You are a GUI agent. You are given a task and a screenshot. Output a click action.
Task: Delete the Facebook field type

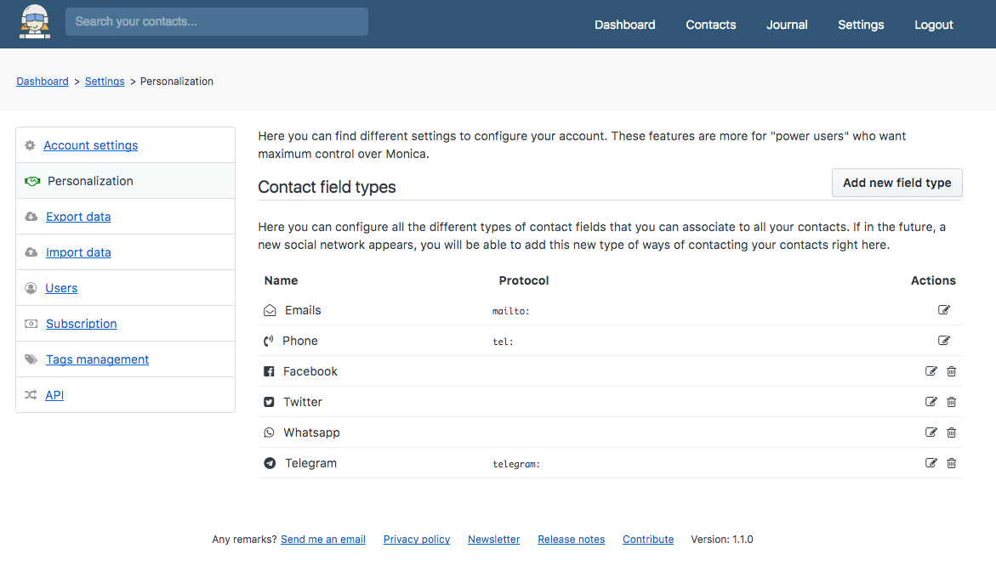point(952,371)
